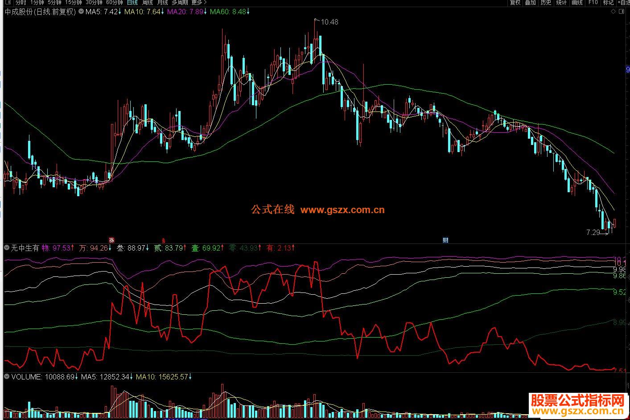Activate the 画线 drawing tool button
The height and width of the screenshot is (420, 630).
[577, 3]
